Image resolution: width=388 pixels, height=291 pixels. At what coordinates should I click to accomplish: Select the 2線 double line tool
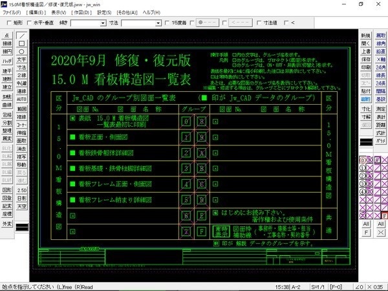click(21, 75)
